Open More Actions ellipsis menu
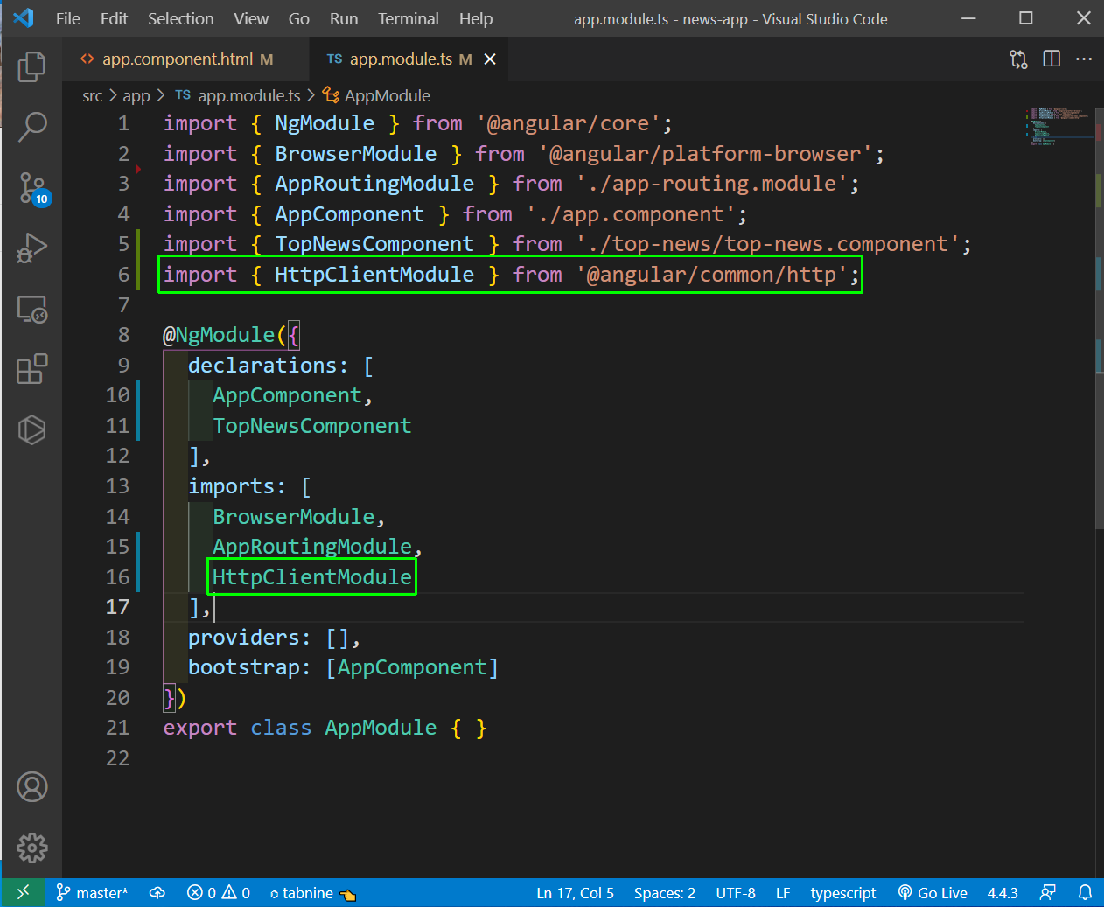 [1084, 59]
